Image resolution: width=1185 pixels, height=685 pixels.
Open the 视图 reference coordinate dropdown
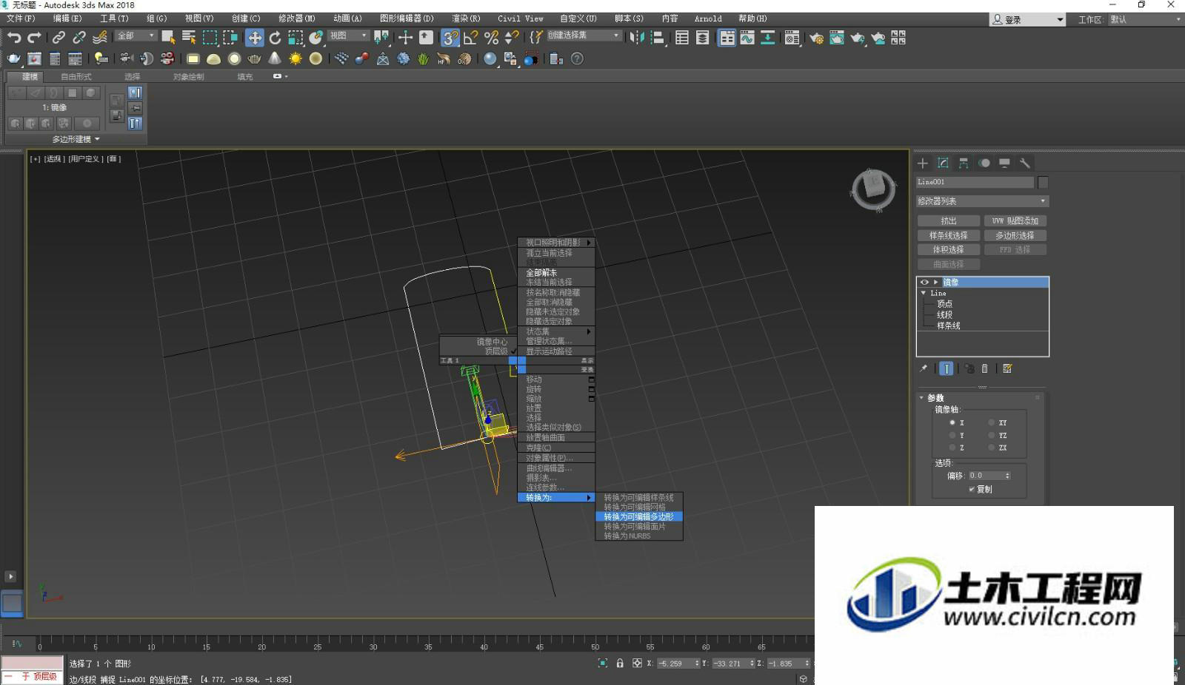coord(348,36)
